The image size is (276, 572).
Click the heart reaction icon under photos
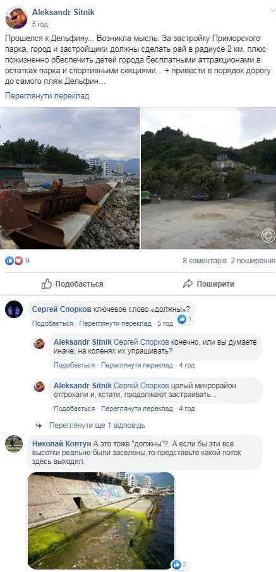click(18, 261)
